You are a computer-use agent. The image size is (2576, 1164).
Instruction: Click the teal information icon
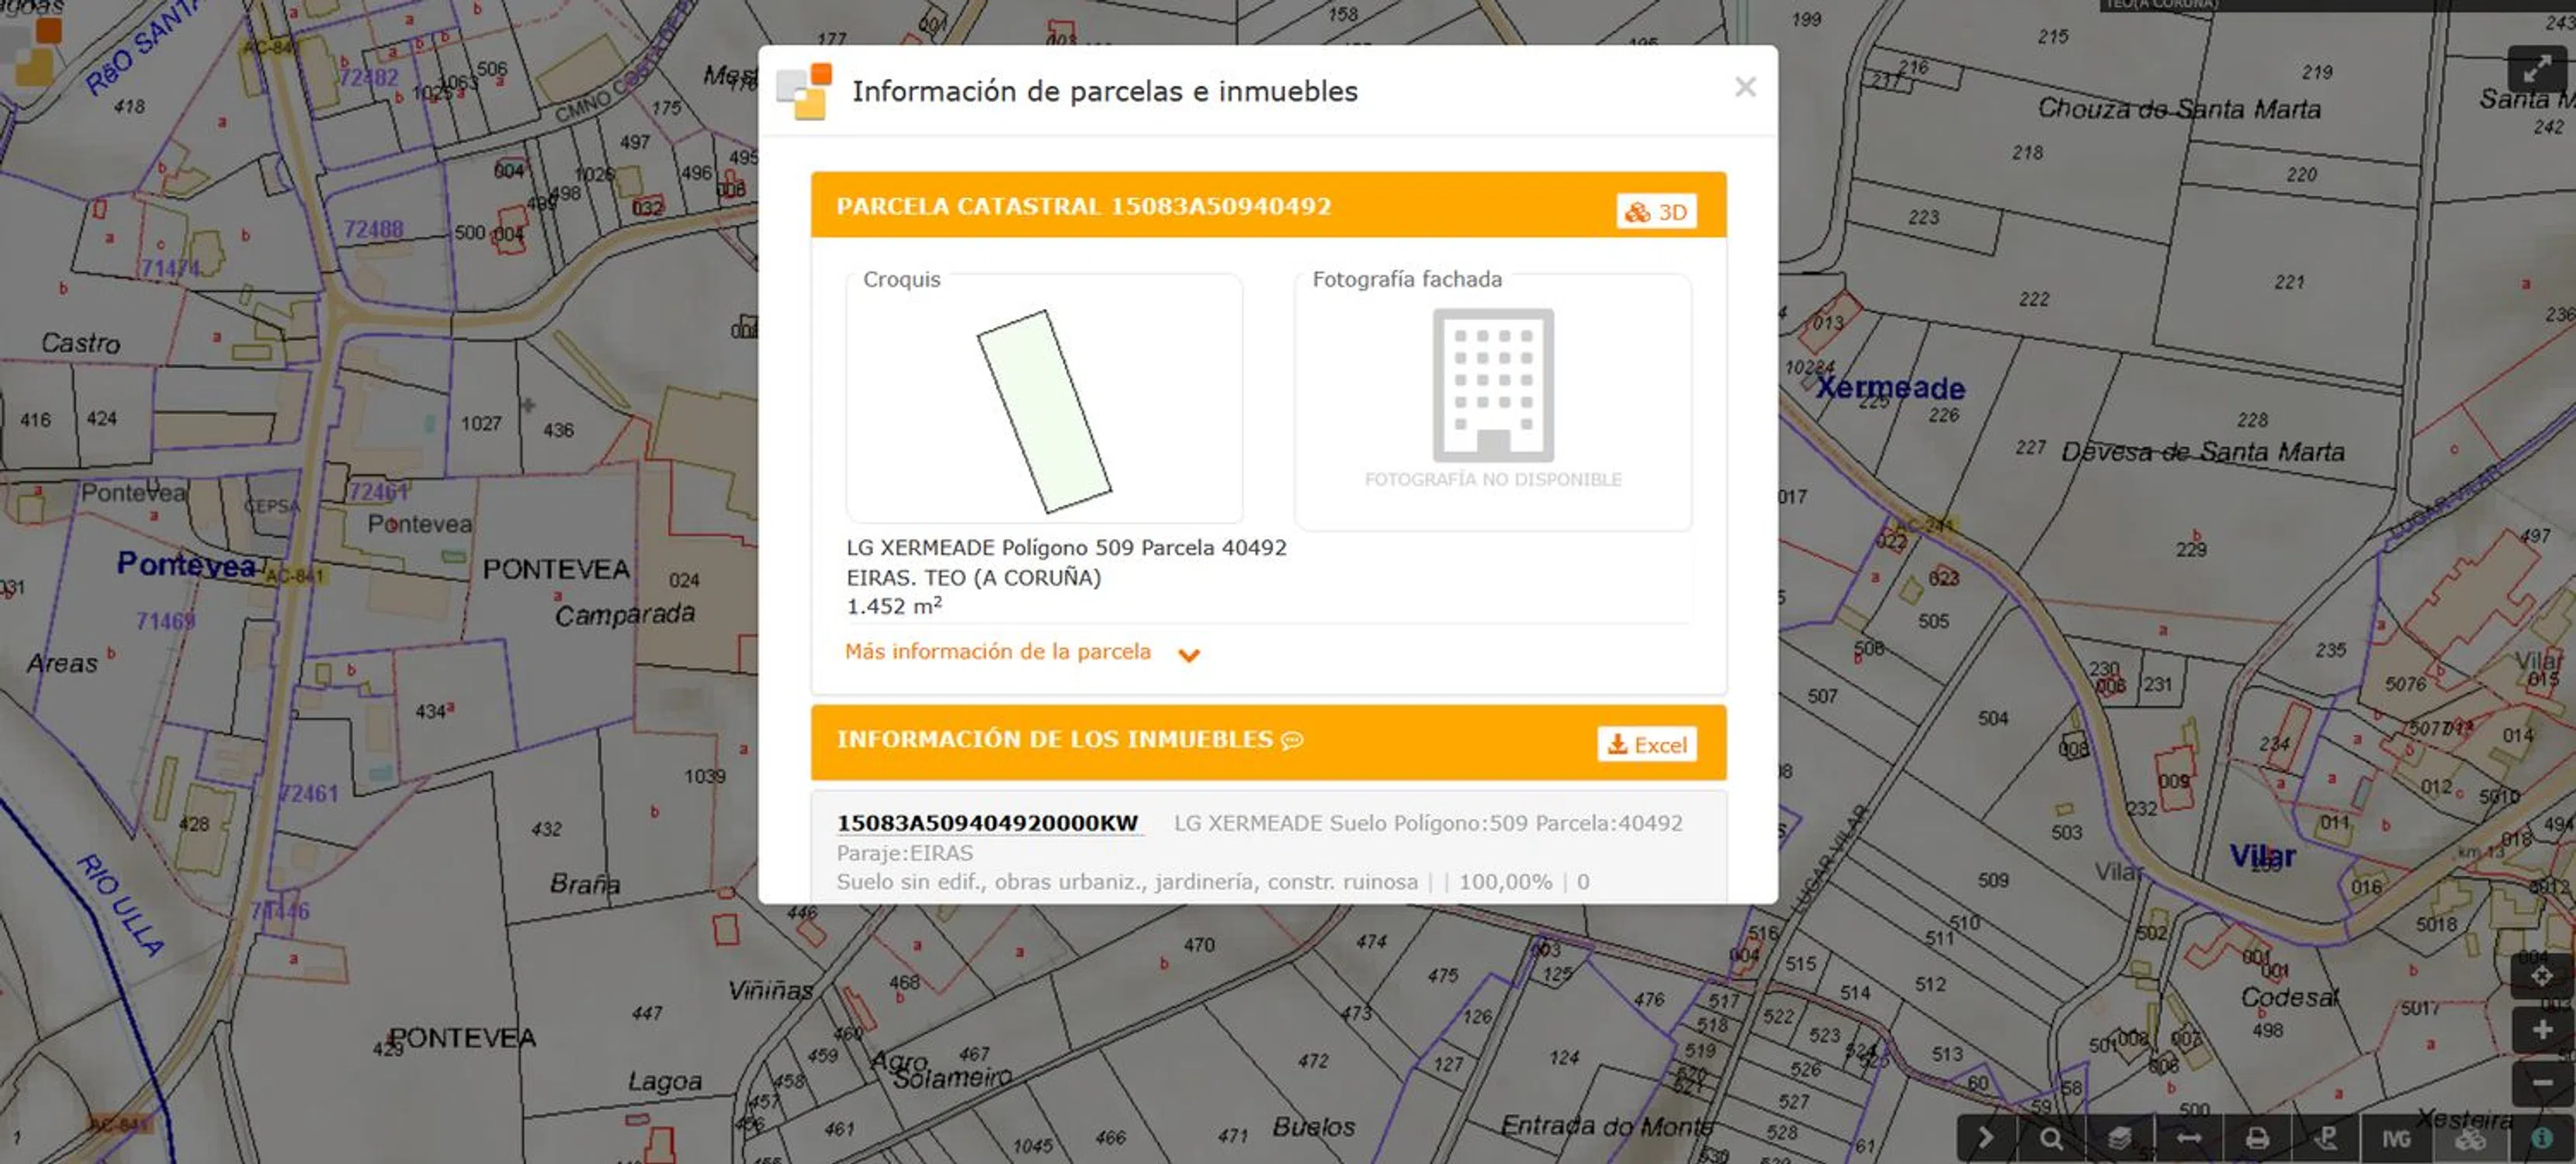pos(2541,1139)
